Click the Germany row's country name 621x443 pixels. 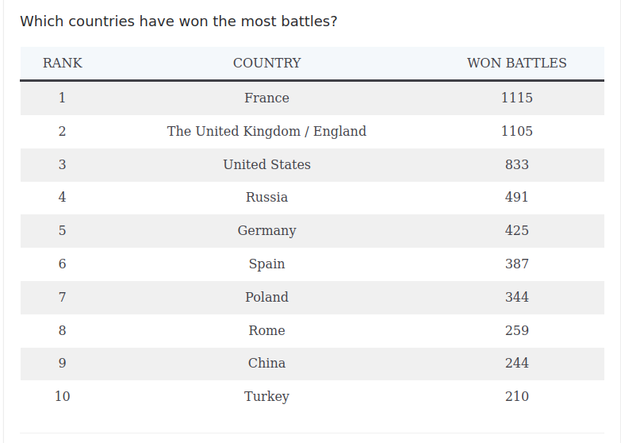(266, 231)
